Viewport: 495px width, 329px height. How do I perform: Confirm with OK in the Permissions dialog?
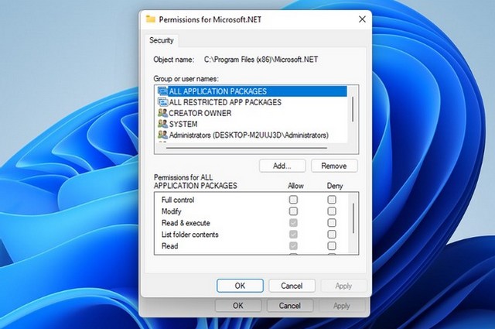(240, 286)
